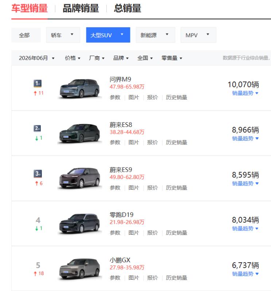Click the rank 3 badge icon
The height and width of the screenshot is (291, 271).
(x=38, y=174)
